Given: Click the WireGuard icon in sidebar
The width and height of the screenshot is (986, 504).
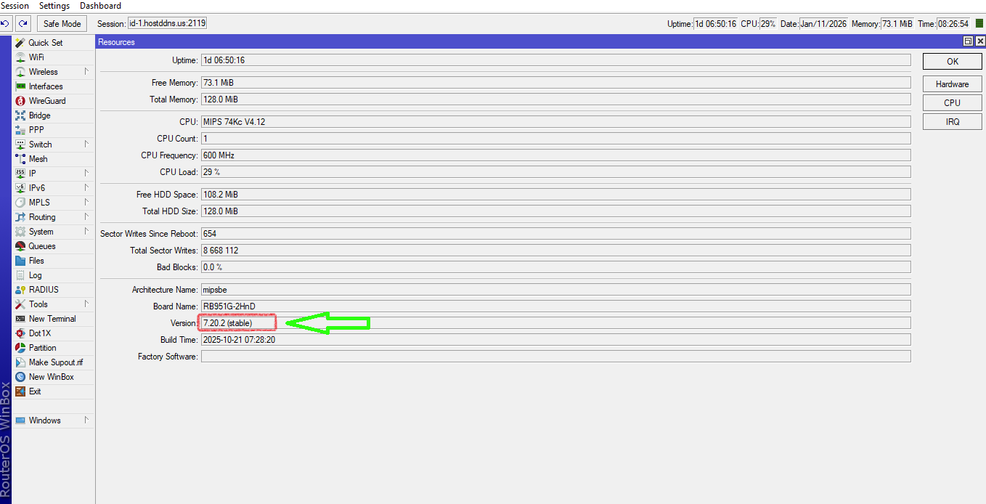Looking at the screenshot, I should click(x=20, y=101).
